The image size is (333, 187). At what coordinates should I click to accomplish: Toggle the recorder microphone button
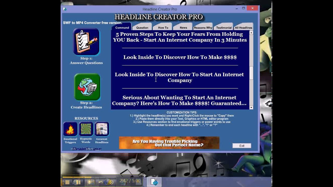tap(90, 182)
